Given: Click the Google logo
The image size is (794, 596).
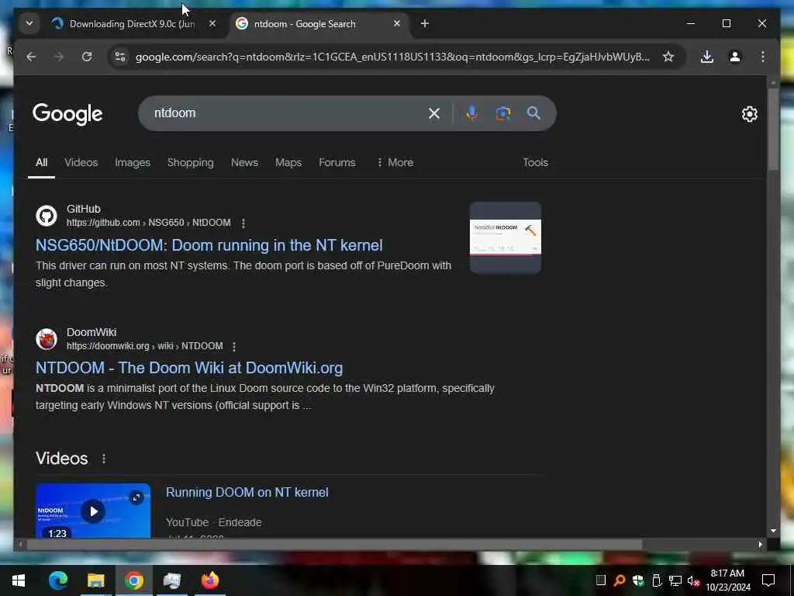Looking at the screenshot, I should point(67,114).
